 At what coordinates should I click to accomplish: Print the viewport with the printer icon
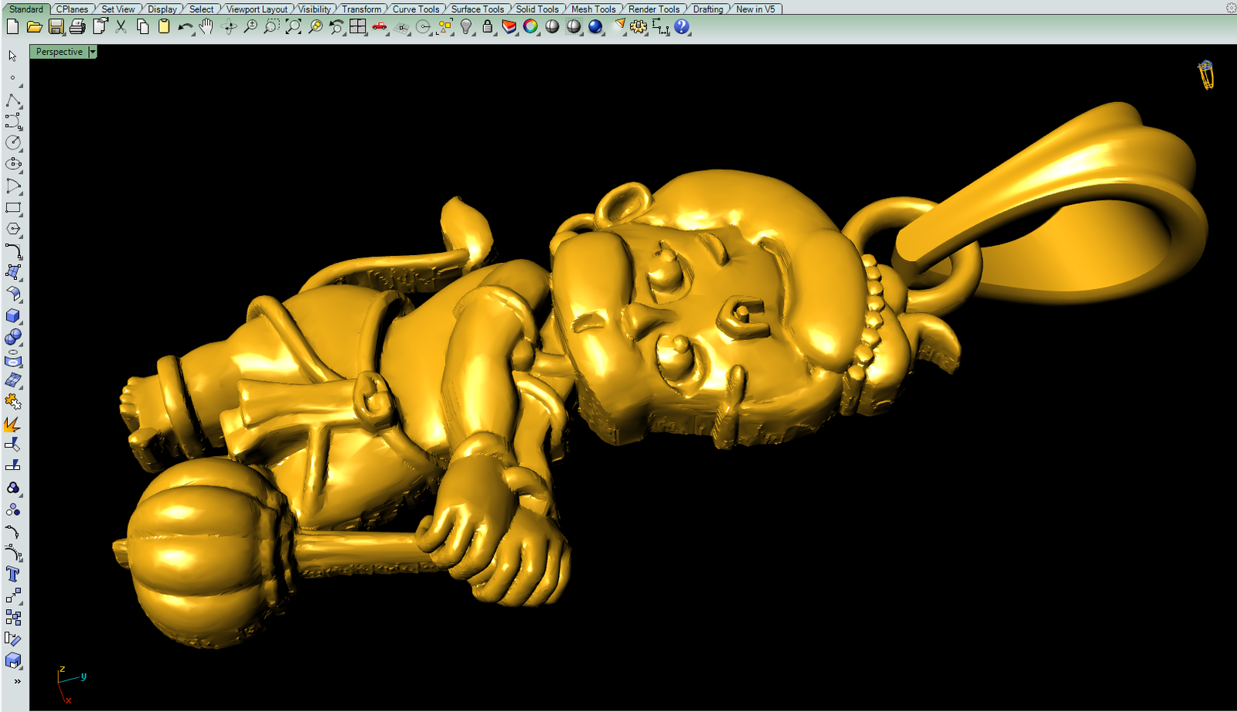[x=77, y=27]
